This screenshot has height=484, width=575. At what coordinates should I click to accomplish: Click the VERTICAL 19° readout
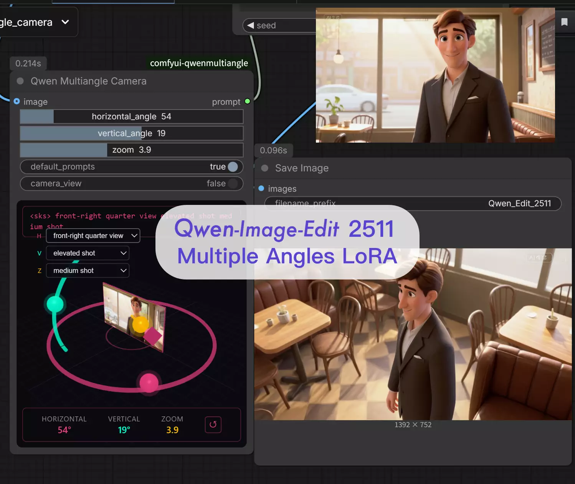point(124,424)
